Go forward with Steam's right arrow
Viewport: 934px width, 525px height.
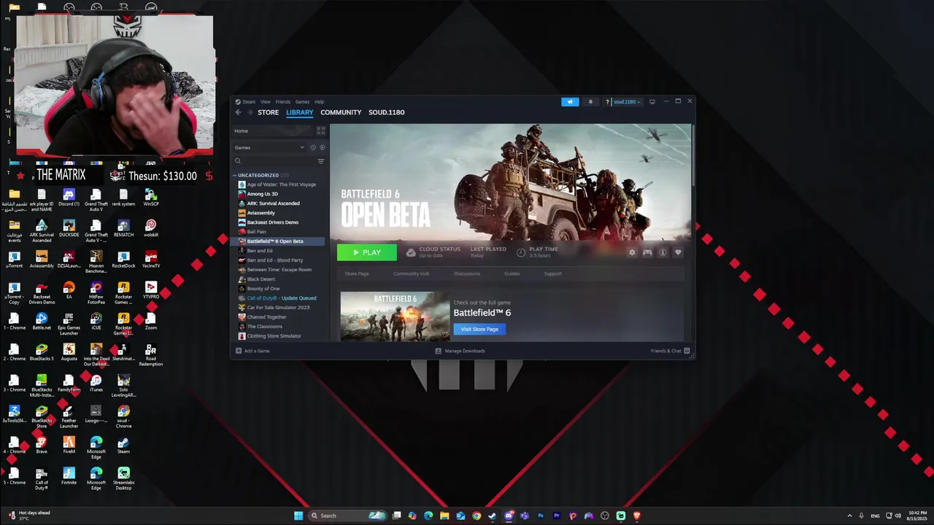coord(250,112)
